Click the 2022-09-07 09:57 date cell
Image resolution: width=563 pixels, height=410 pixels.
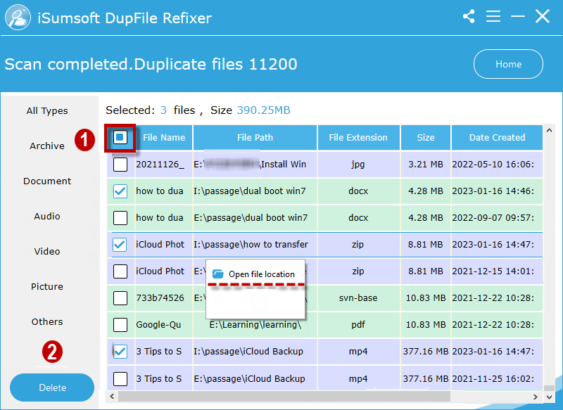click(x=497, y=218)
